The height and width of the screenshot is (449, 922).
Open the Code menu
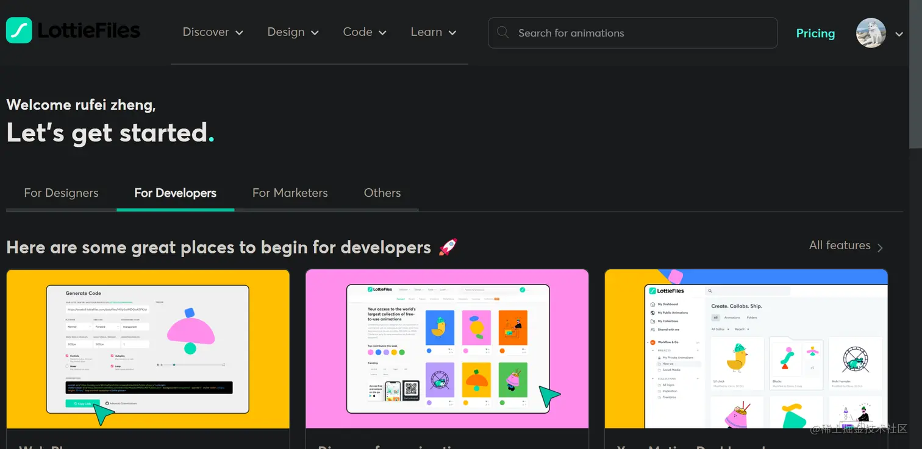(365, 32)
